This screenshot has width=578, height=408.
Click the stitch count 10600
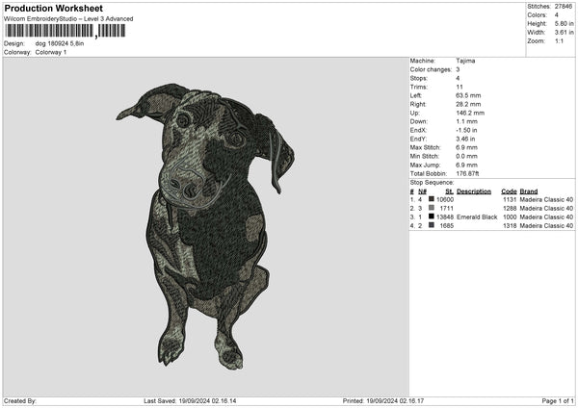445,199
